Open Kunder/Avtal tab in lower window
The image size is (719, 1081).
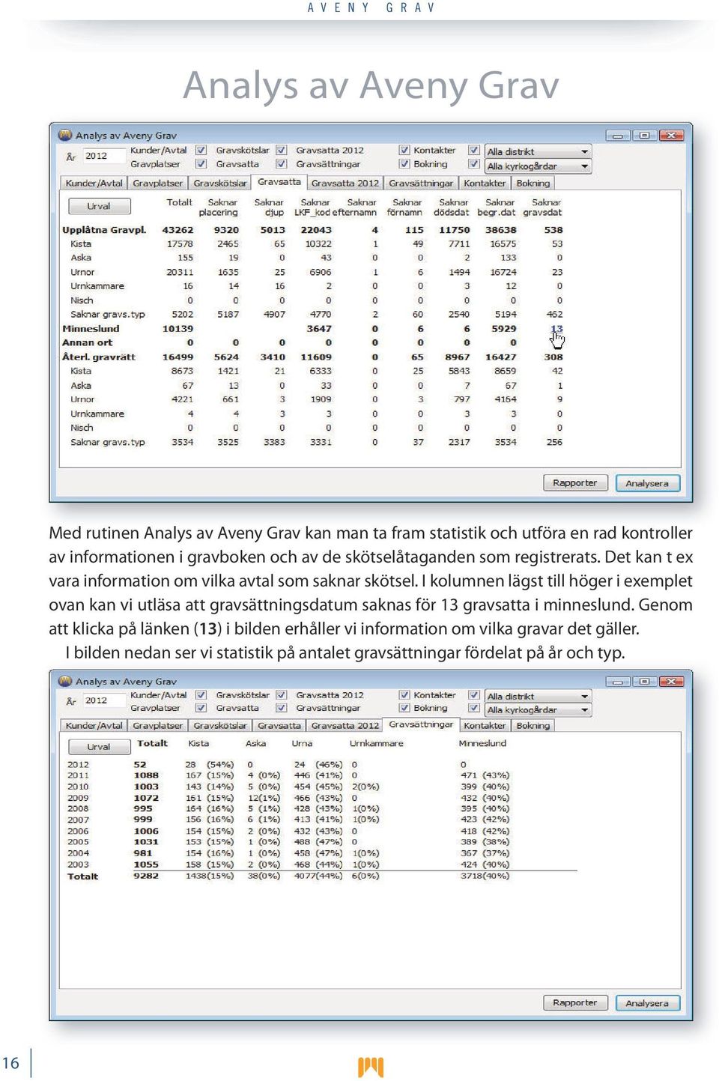point(94,726)
